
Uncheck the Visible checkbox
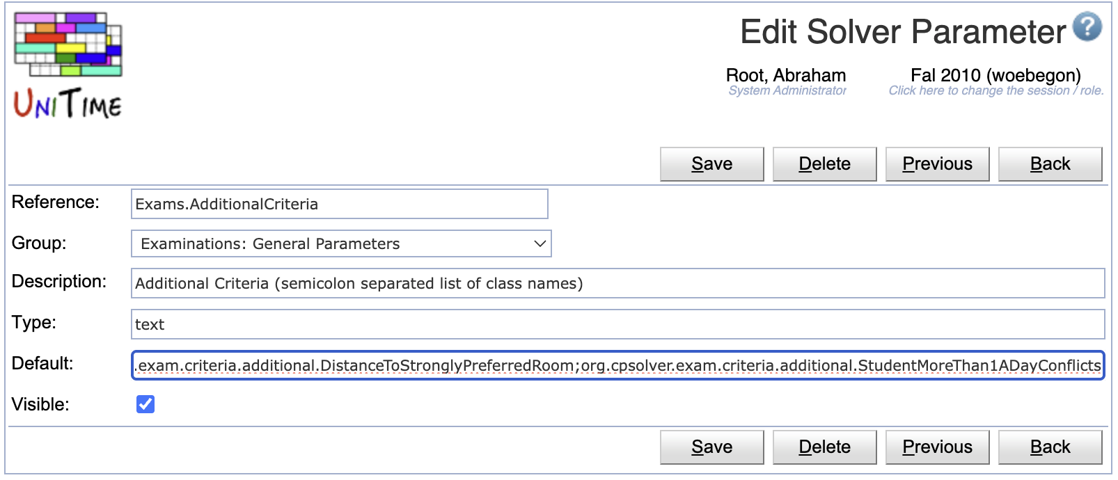point(145,404)
